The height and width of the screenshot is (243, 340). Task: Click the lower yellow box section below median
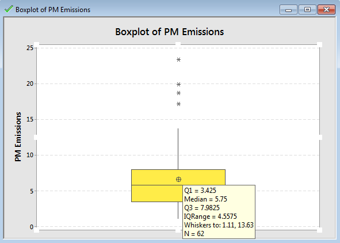(x=157, y=193)
